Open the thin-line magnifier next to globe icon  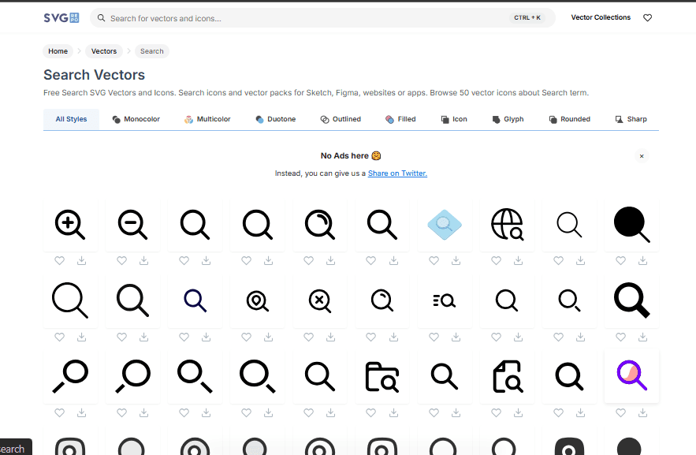coord(569,225)
